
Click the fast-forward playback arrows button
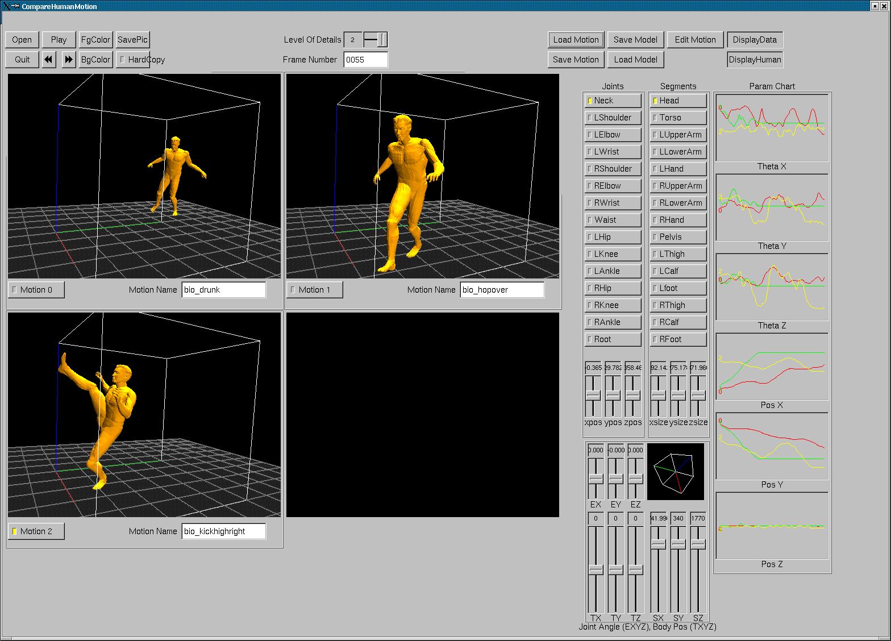pos(69,60)
